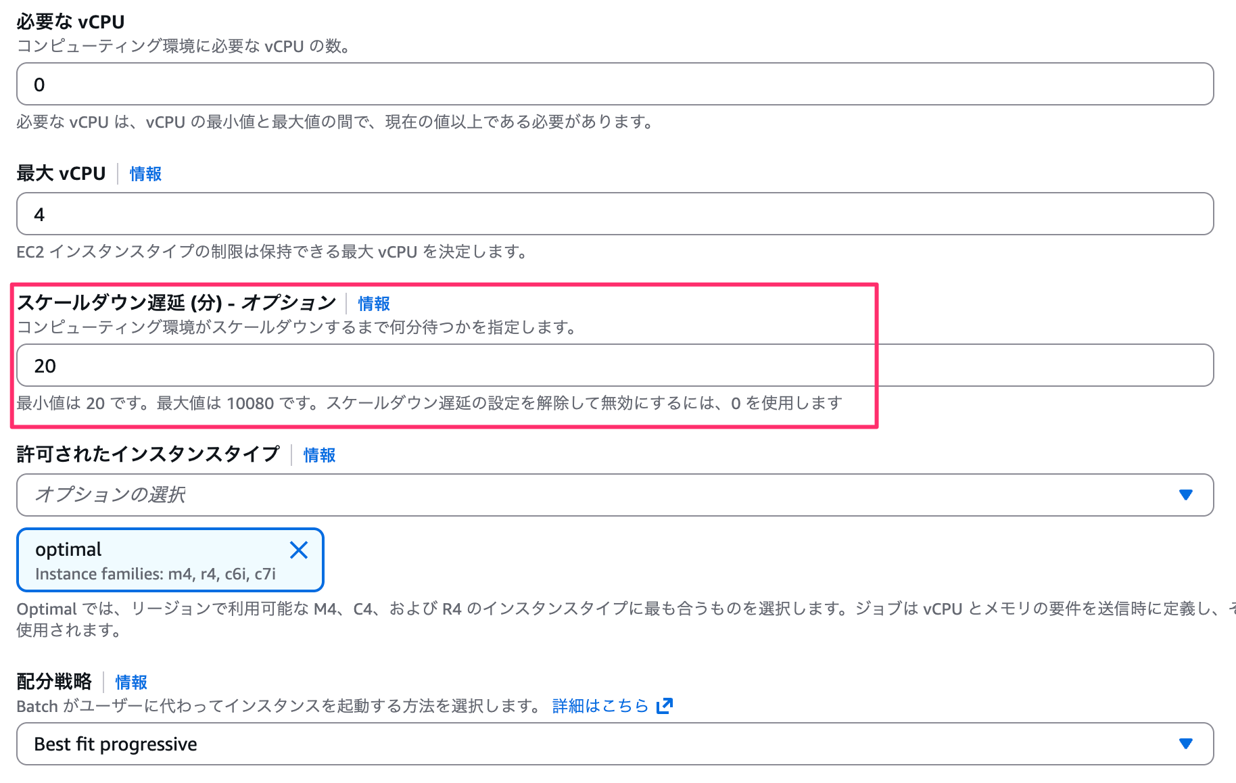Screen dimensions: 1236x783
Task: Open 情報 beside スケールダウン遅延
Action: [x=373, y=304]
